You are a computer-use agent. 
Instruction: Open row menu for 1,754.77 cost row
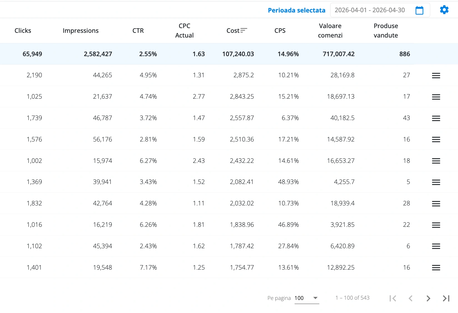click(x=436, y=267)
